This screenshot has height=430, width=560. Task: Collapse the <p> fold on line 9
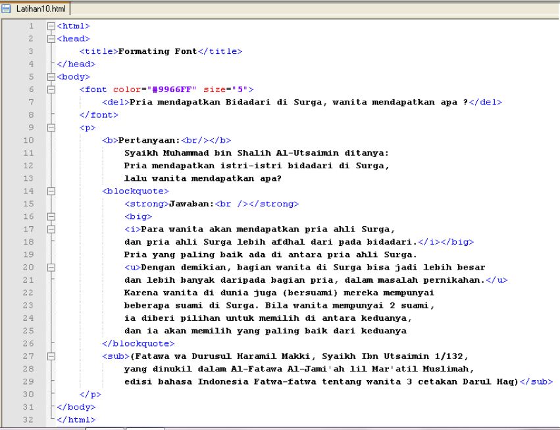[51, 128]
